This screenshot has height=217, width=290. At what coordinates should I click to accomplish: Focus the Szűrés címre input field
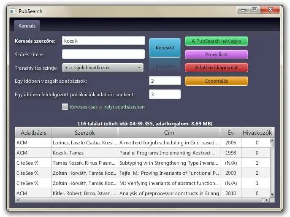(x=103, y=54)
